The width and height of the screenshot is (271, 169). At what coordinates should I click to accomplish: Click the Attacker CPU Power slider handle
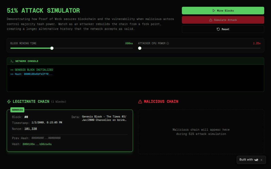click(x=140, y=48)
